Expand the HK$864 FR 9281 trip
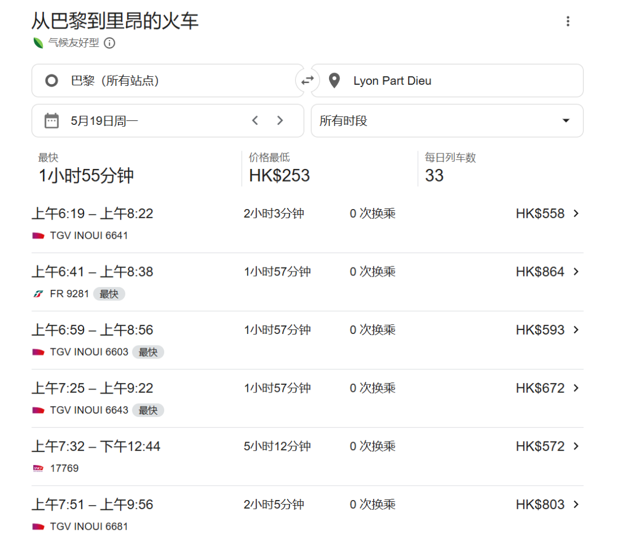618x543 pixels. point(576,271)
